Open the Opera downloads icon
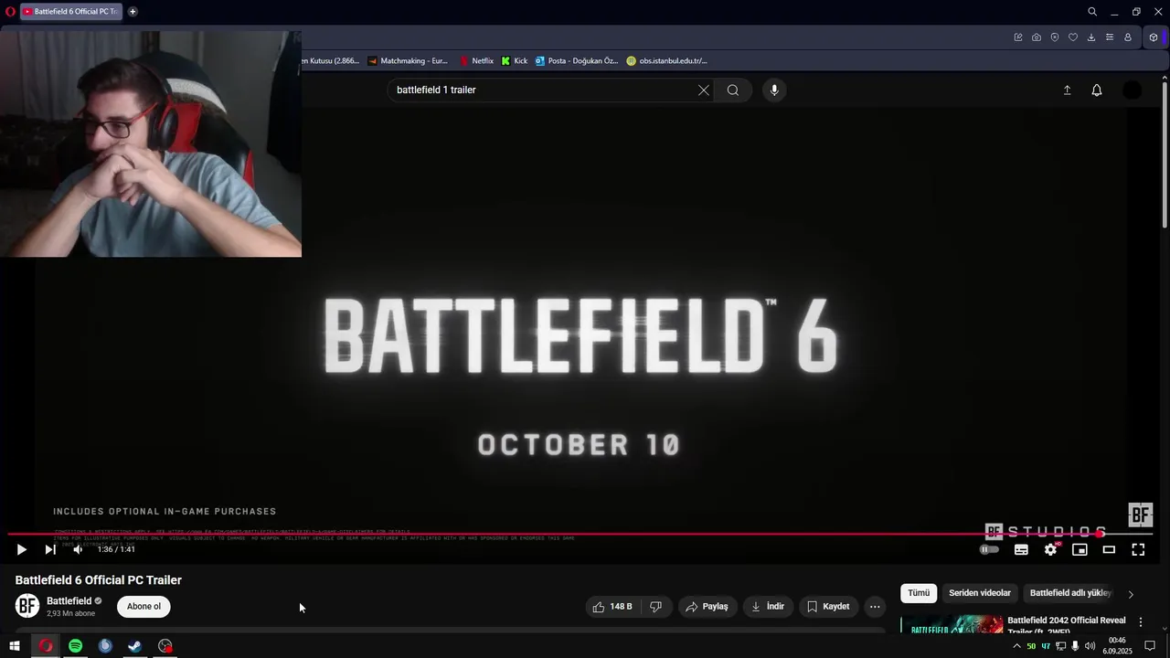The image size is (1170, 658). (1091, 37)
